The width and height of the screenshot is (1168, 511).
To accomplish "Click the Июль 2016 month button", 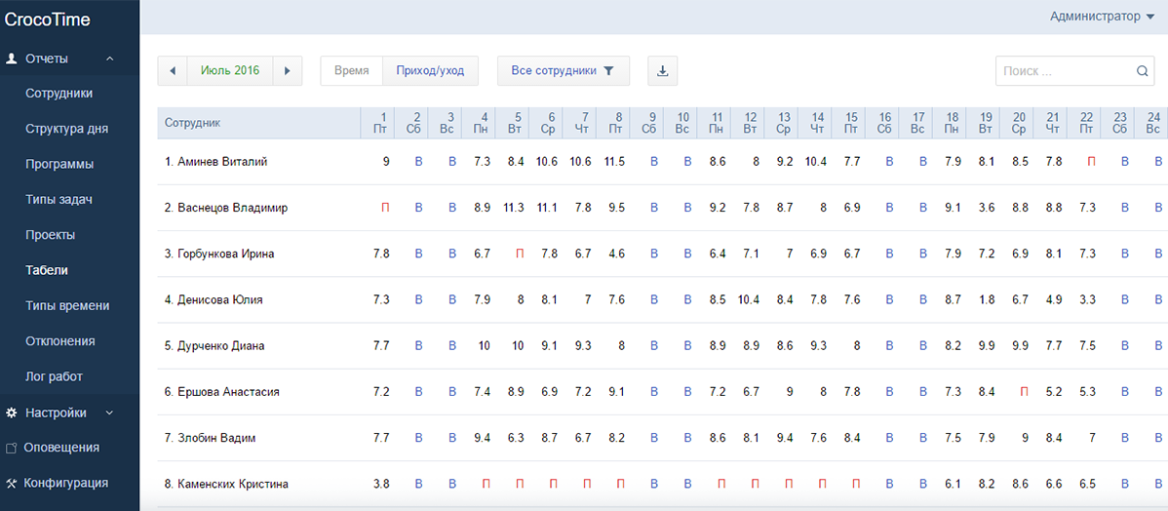I will pos(230,71).
